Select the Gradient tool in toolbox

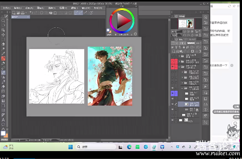3,101
